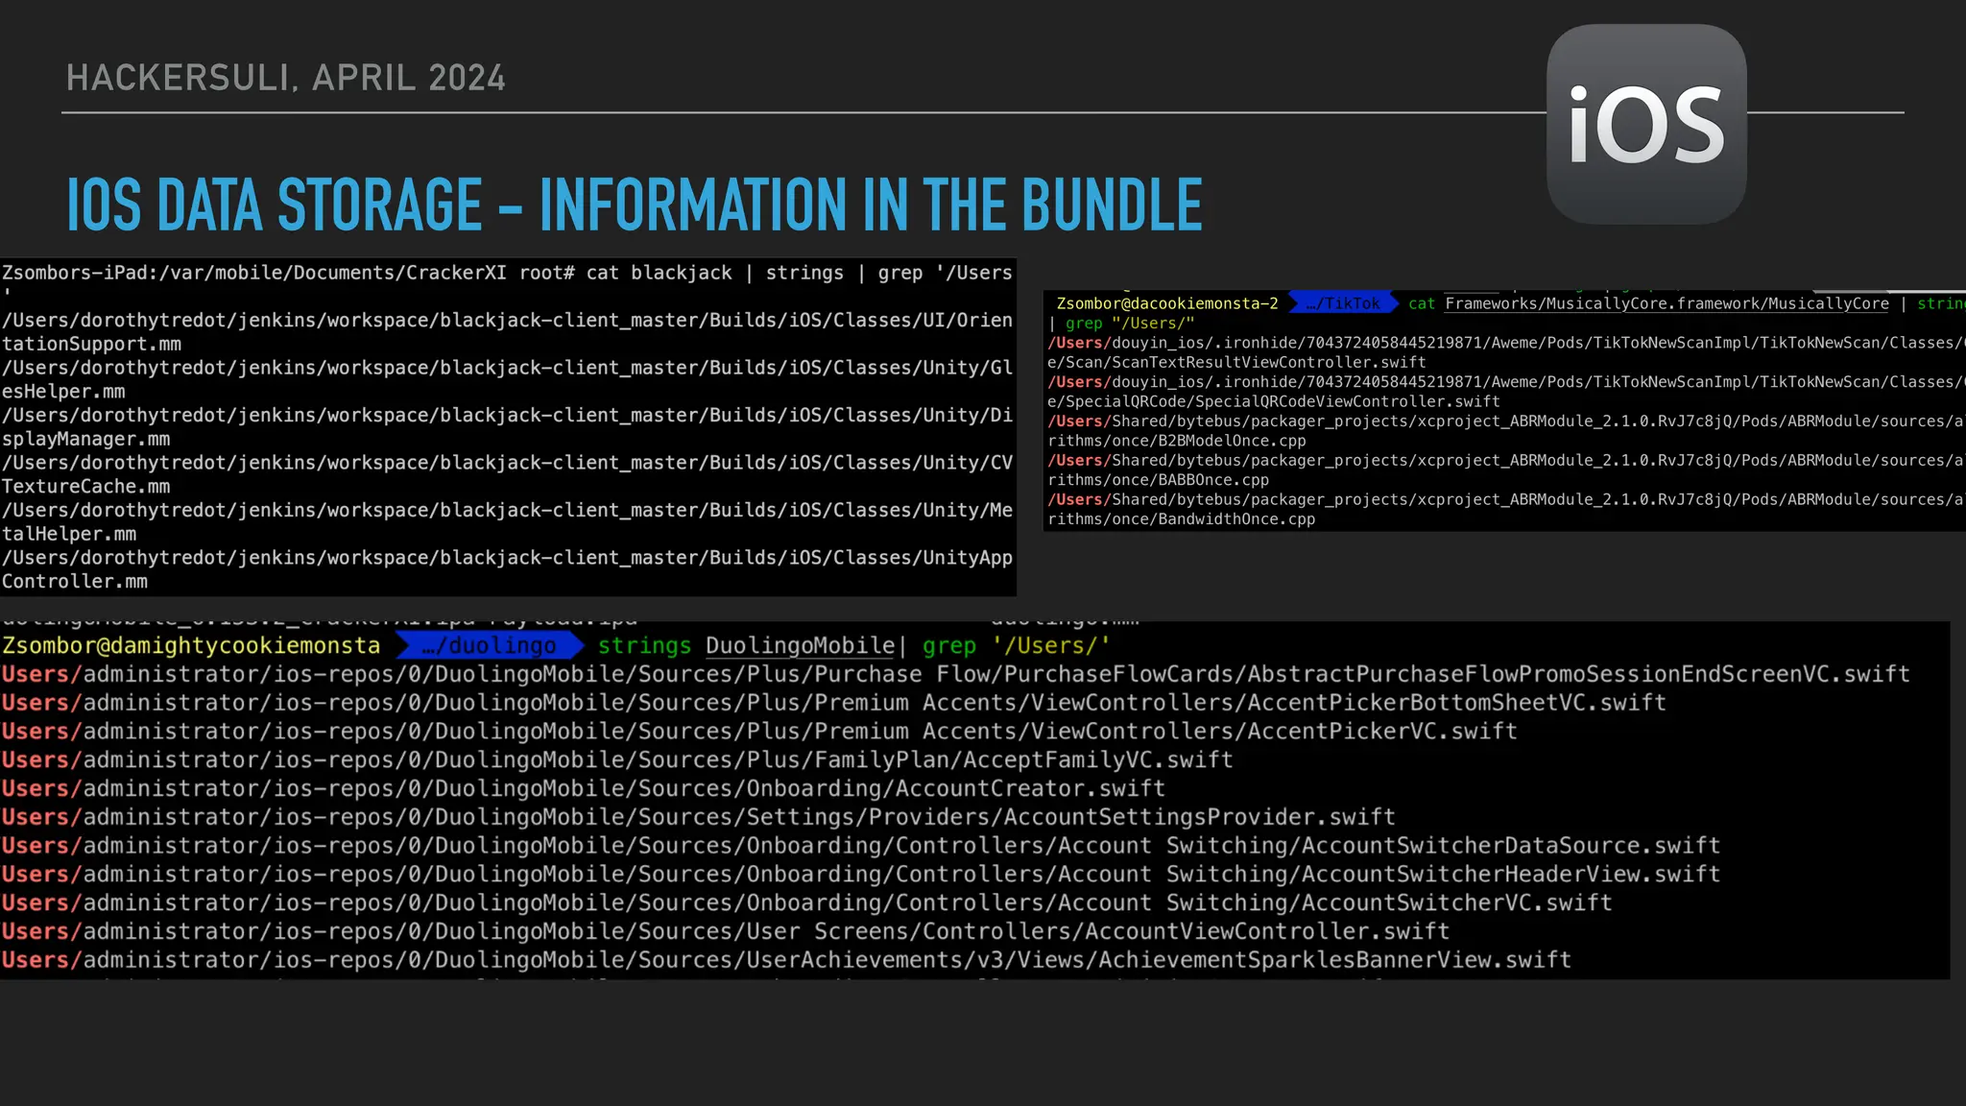The height and width of the screenshot is (1106, 1966).
Task: Click the grep '/Users/' in duolingo terminal
Action: tap(1016, 646)
